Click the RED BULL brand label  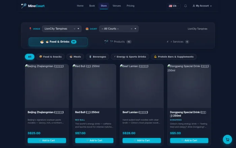coord(80,120)
